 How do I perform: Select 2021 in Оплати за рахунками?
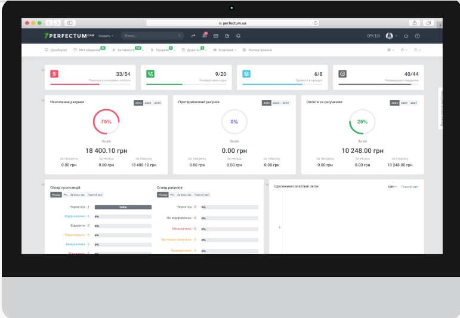[394, 103]
